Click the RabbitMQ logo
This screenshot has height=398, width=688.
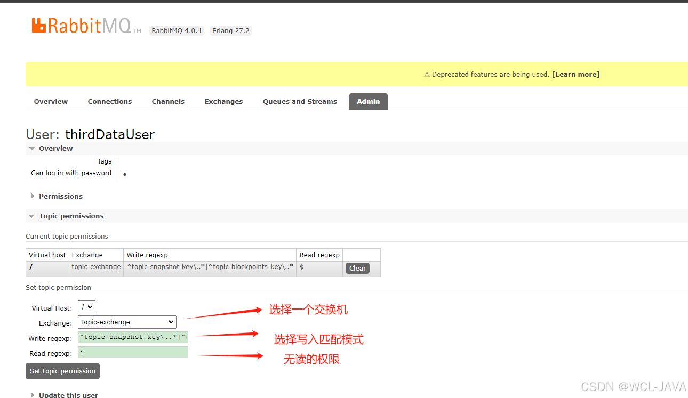pyautogui.click(x=86, y=26)
